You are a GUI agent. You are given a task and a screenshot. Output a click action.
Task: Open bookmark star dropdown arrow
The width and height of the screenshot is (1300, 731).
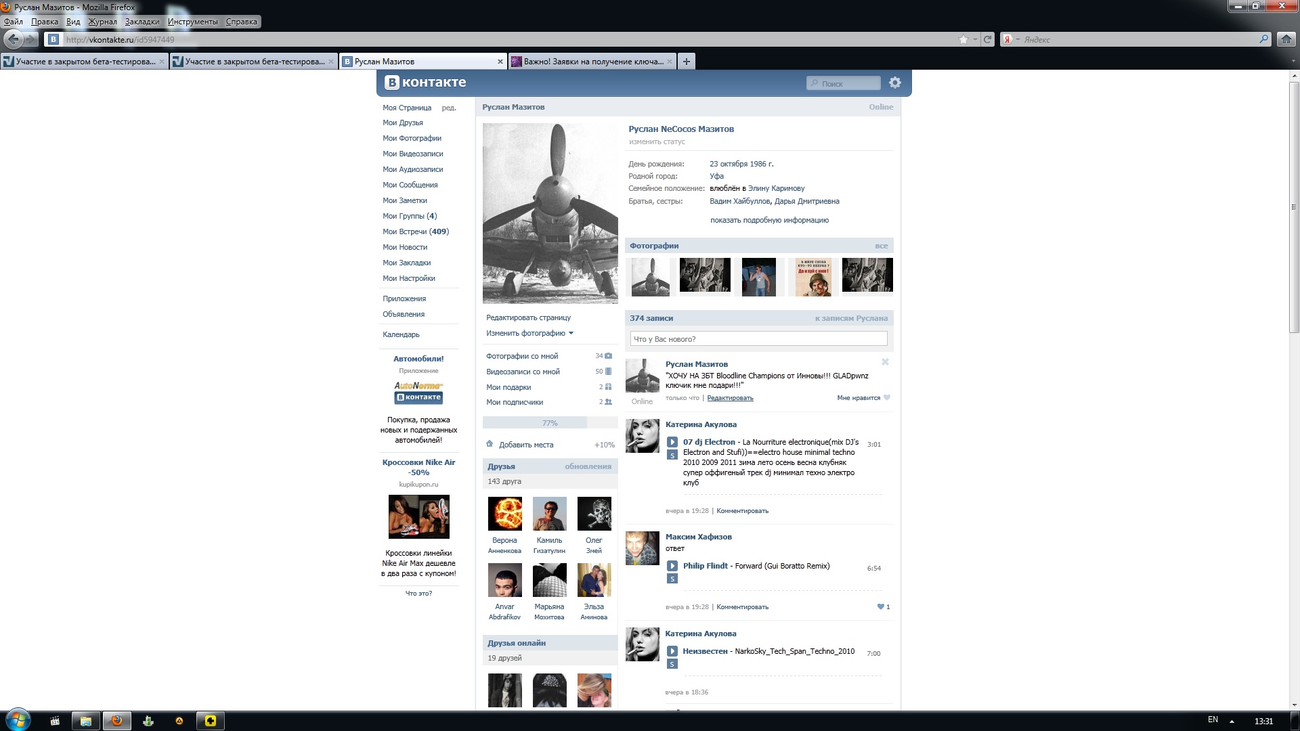[975, 39]
